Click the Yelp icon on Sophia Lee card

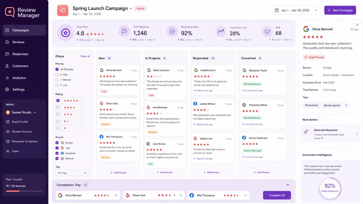click(x=195, y=138)
